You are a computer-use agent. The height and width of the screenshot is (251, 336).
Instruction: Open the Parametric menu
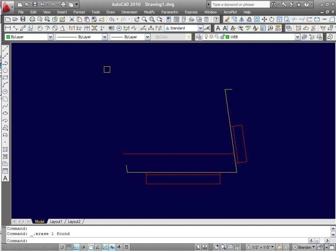[170, 12]
